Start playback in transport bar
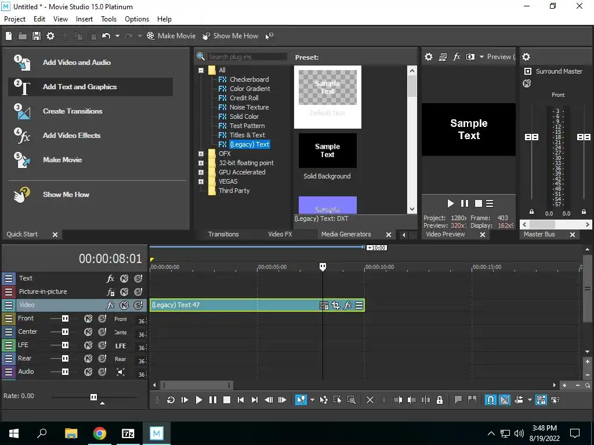Viewport: 594px width, 445px height. [x=198, y=400]
